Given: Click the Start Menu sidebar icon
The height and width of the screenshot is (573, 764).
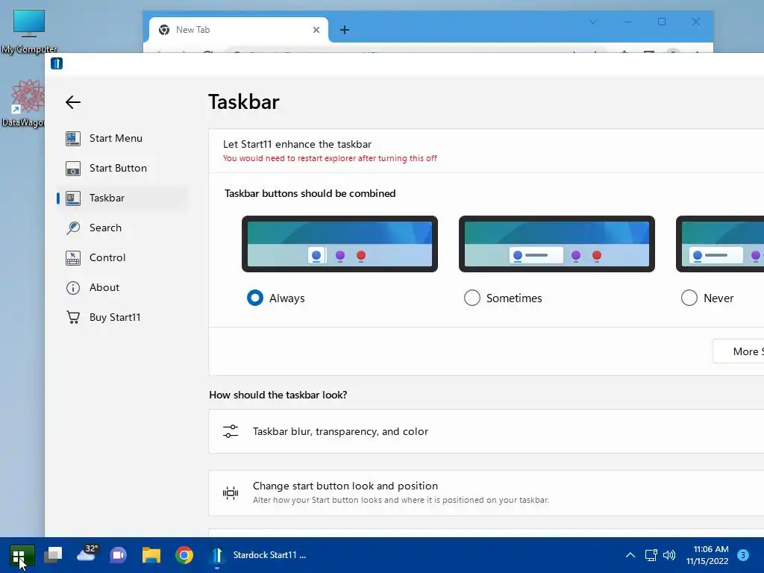Looking at the screenshot, I should [x=73, y=138].
